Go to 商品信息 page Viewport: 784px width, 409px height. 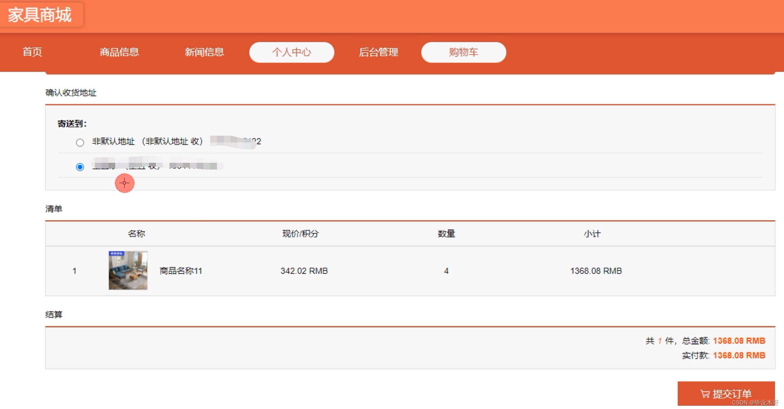(x=119, y=52)
